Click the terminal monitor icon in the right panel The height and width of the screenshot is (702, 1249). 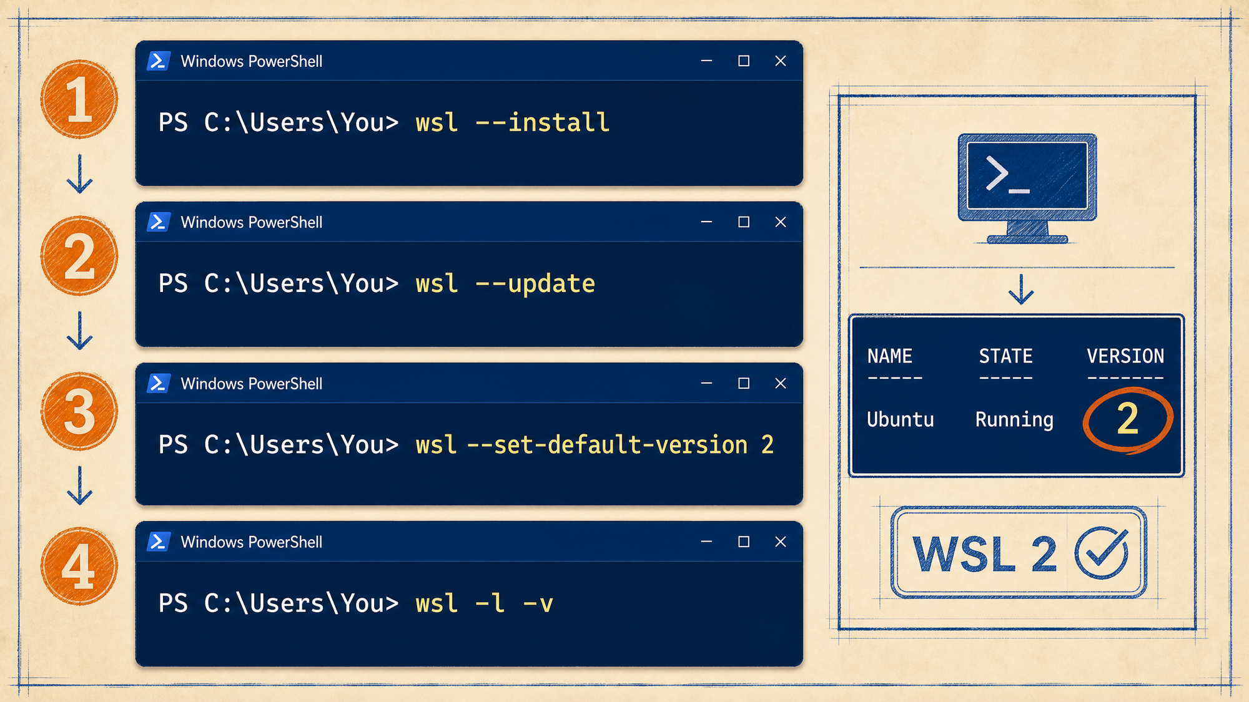tap(1027, 188)
